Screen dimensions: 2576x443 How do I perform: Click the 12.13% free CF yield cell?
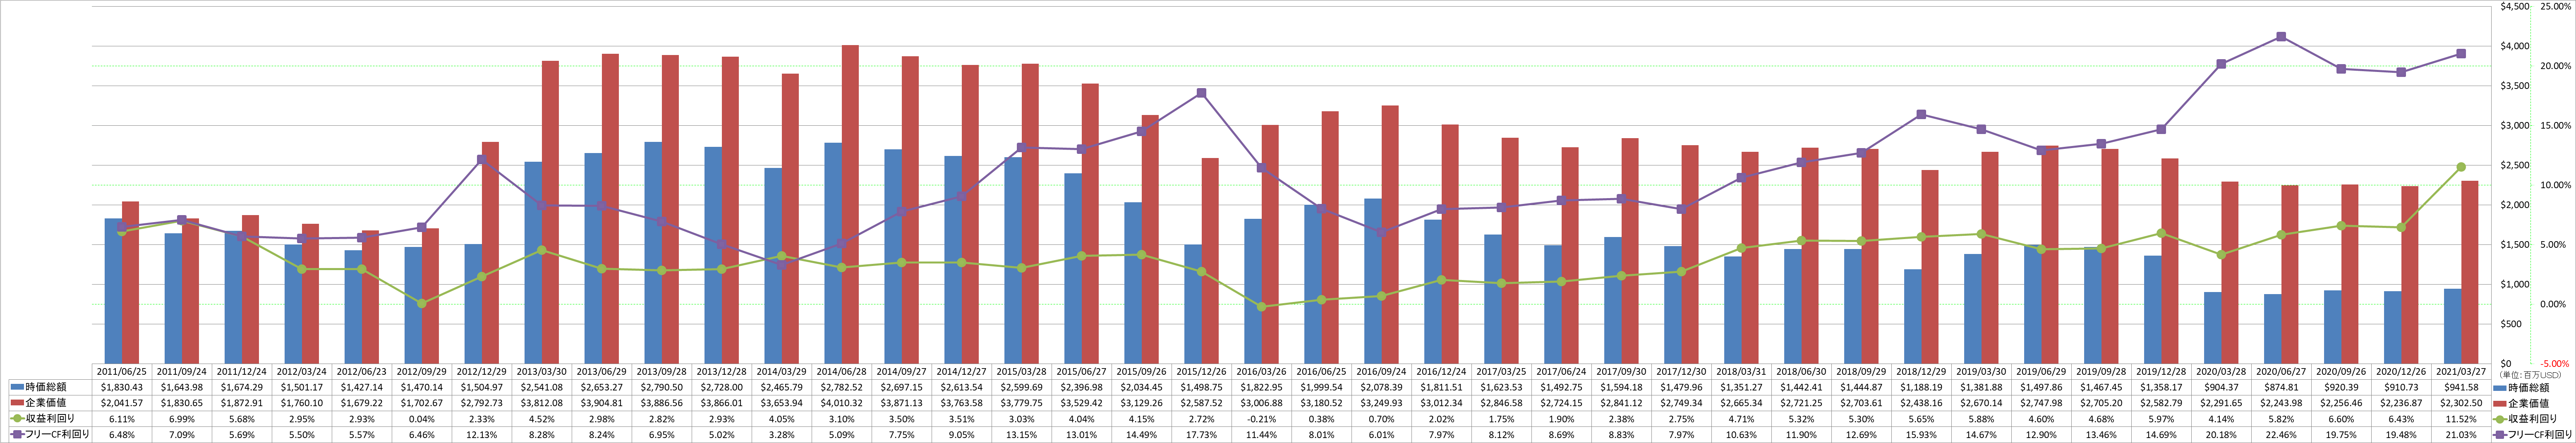pos(482,435)
